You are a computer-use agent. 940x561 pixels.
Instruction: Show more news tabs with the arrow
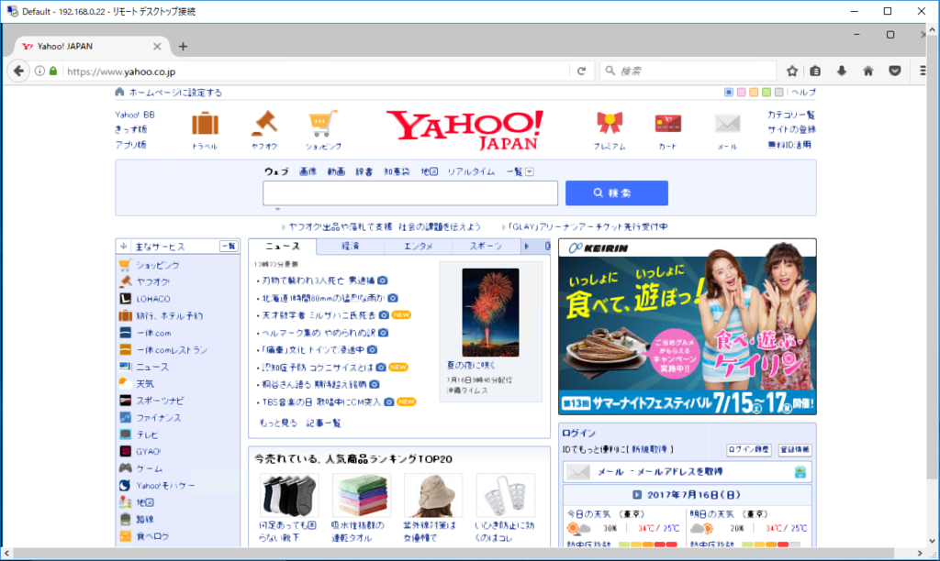tap(527, 246)
